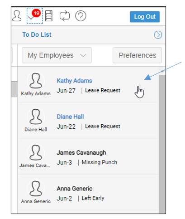The height and width of the screenshot is (219, 185).
Task: Open the user profile icon
Action: pyautogui.click(x=17, y=16)
